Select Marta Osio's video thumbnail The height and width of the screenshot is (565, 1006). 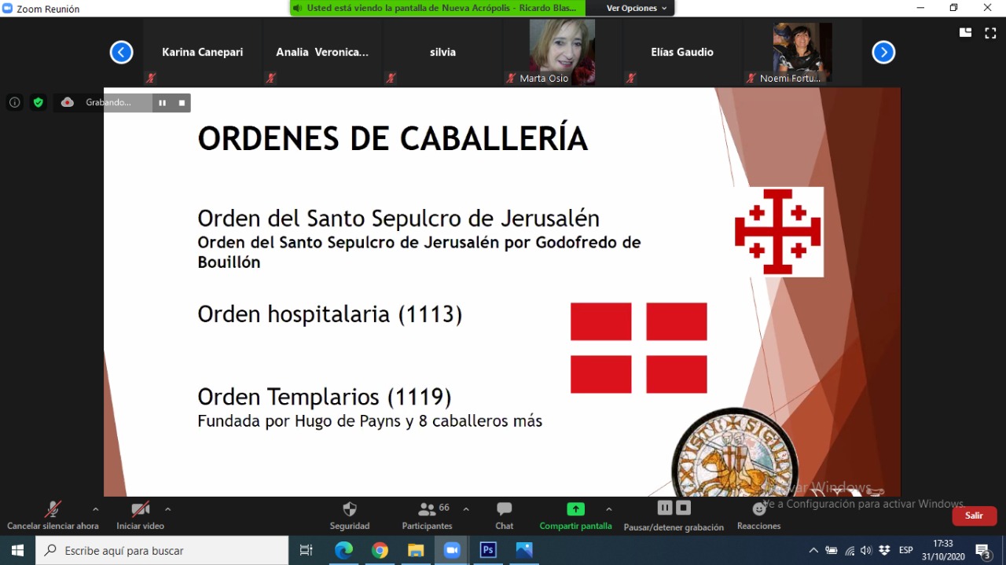pyautogui.click(x=561, y=52)
